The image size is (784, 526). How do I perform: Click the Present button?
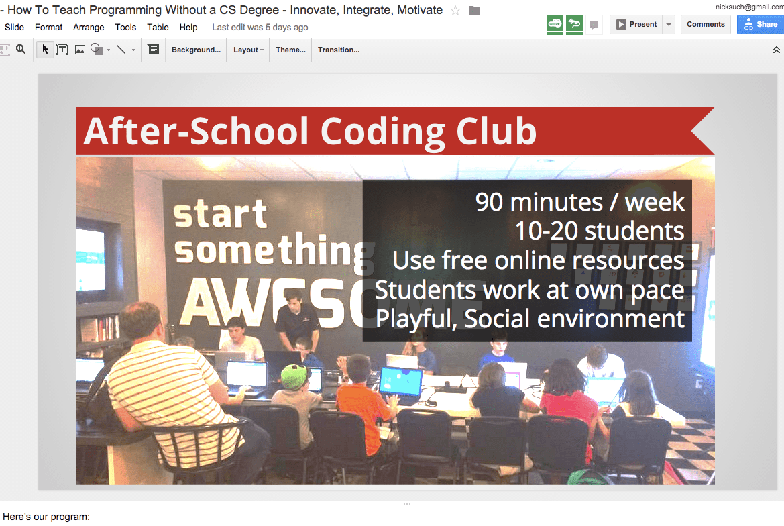click(x=636, y=25)
